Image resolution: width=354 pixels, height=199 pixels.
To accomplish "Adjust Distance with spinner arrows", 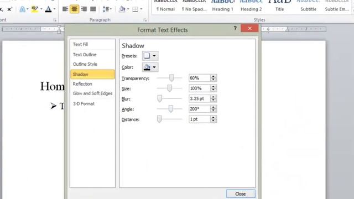I will click(214, 119).
